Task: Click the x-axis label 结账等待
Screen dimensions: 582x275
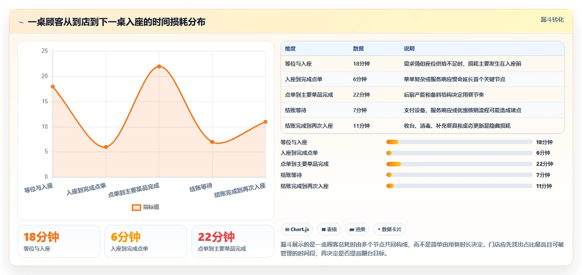Action: click(201, 187)
